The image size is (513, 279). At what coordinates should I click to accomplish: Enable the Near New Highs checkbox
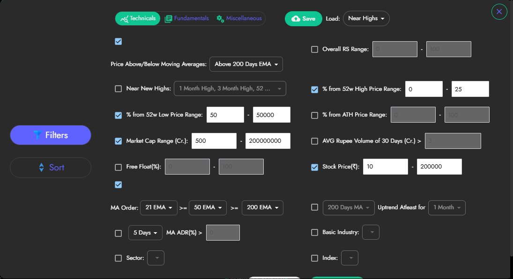pos(119,88)
